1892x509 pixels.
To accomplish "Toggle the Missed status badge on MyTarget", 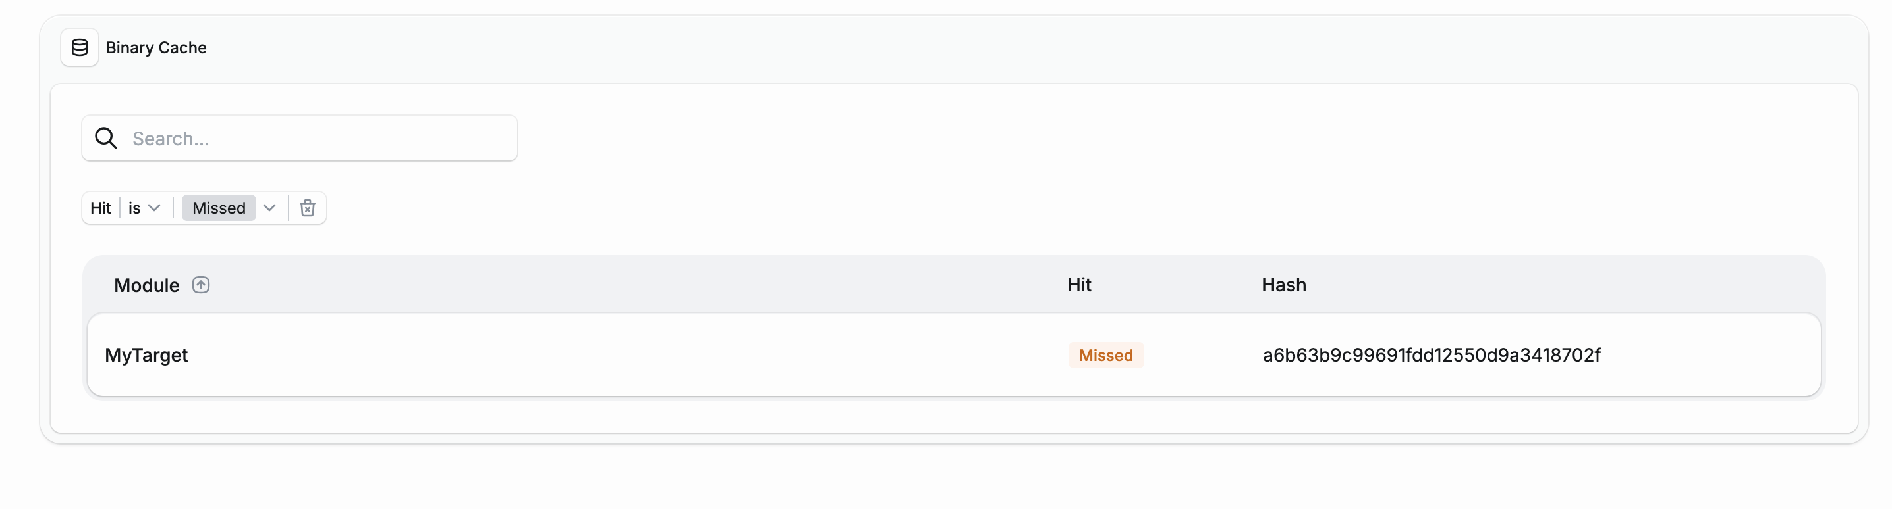I will click(x=1105, y=355).
